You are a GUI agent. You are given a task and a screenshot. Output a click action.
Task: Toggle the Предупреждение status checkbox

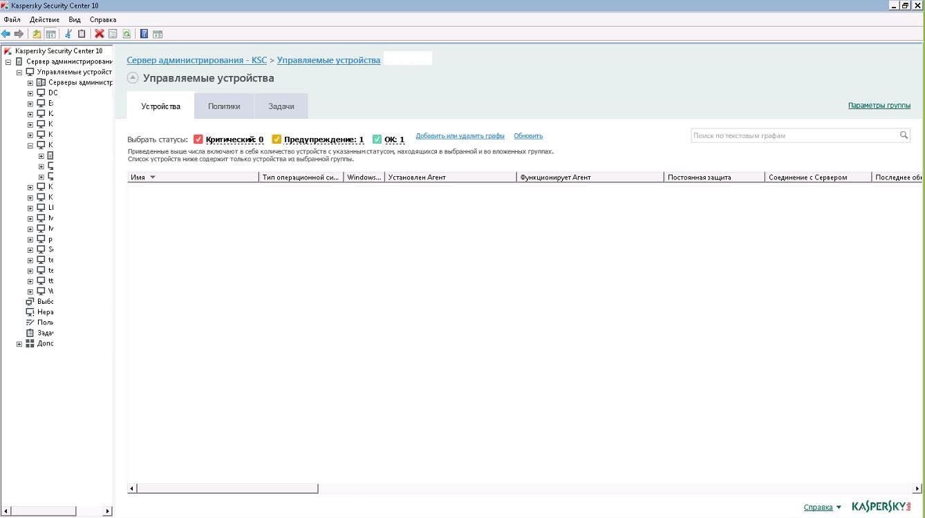pos(277,140)
